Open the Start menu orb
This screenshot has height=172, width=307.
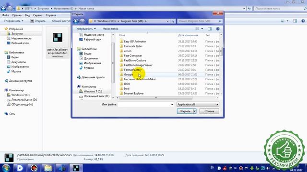pyautogui.click(x=6, y=168)
